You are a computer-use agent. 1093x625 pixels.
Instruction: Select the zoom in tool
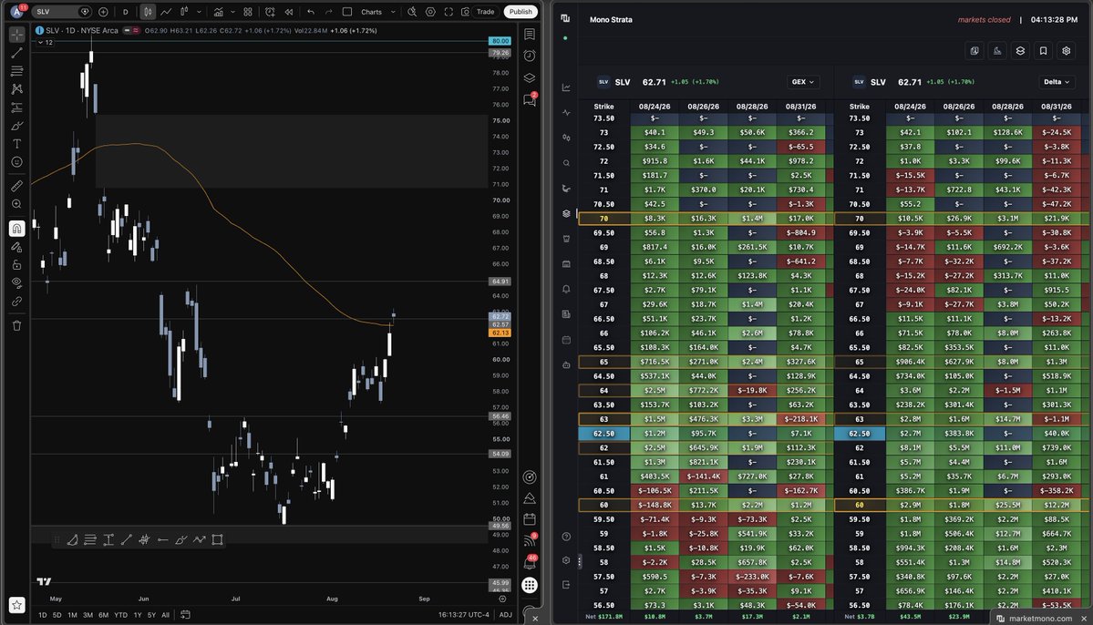[x=16, y=204]
